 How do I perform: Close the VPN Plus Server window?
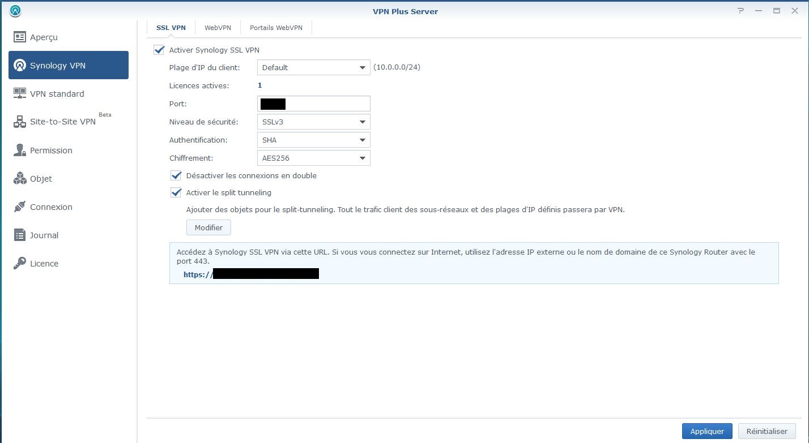794,11
